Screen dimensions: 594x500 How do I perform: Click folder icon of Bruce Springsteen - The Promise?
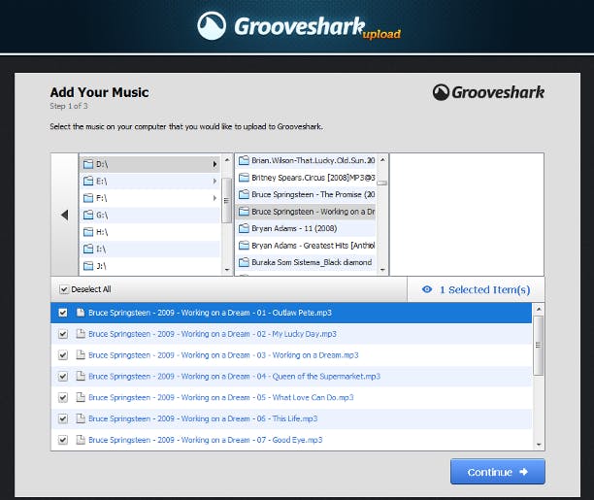coord(244,194)
